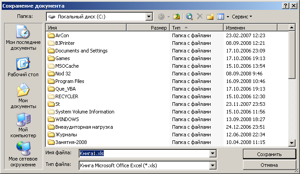This screenshot has width=300, height=174.
Task: Click date 13.09.2008 18:27
Action: [246, 119]
